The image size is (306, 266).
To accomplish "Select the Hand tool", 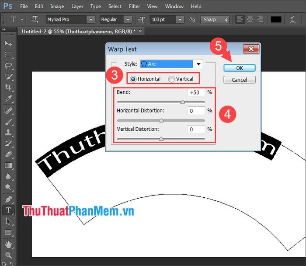I will (8, 244).
